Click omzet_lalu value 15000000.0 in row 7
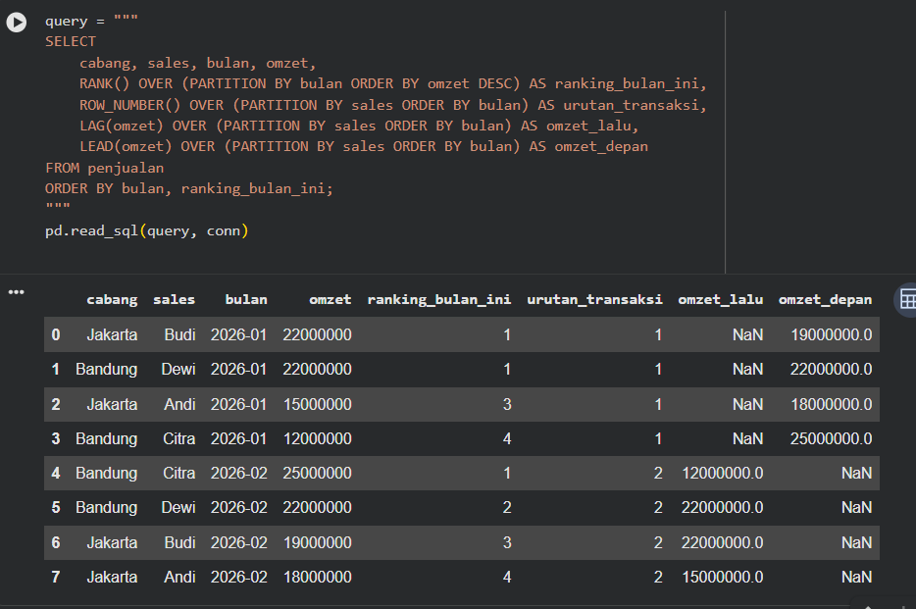This screenshot has width=916, height=609. pyautogui.click(x=723, y=577)
